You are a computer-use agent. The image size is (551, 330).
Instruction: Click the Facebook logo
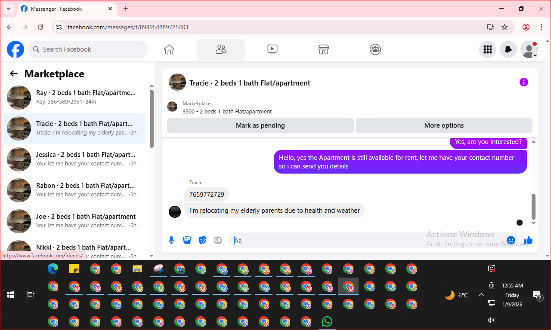tap(15, 49)
